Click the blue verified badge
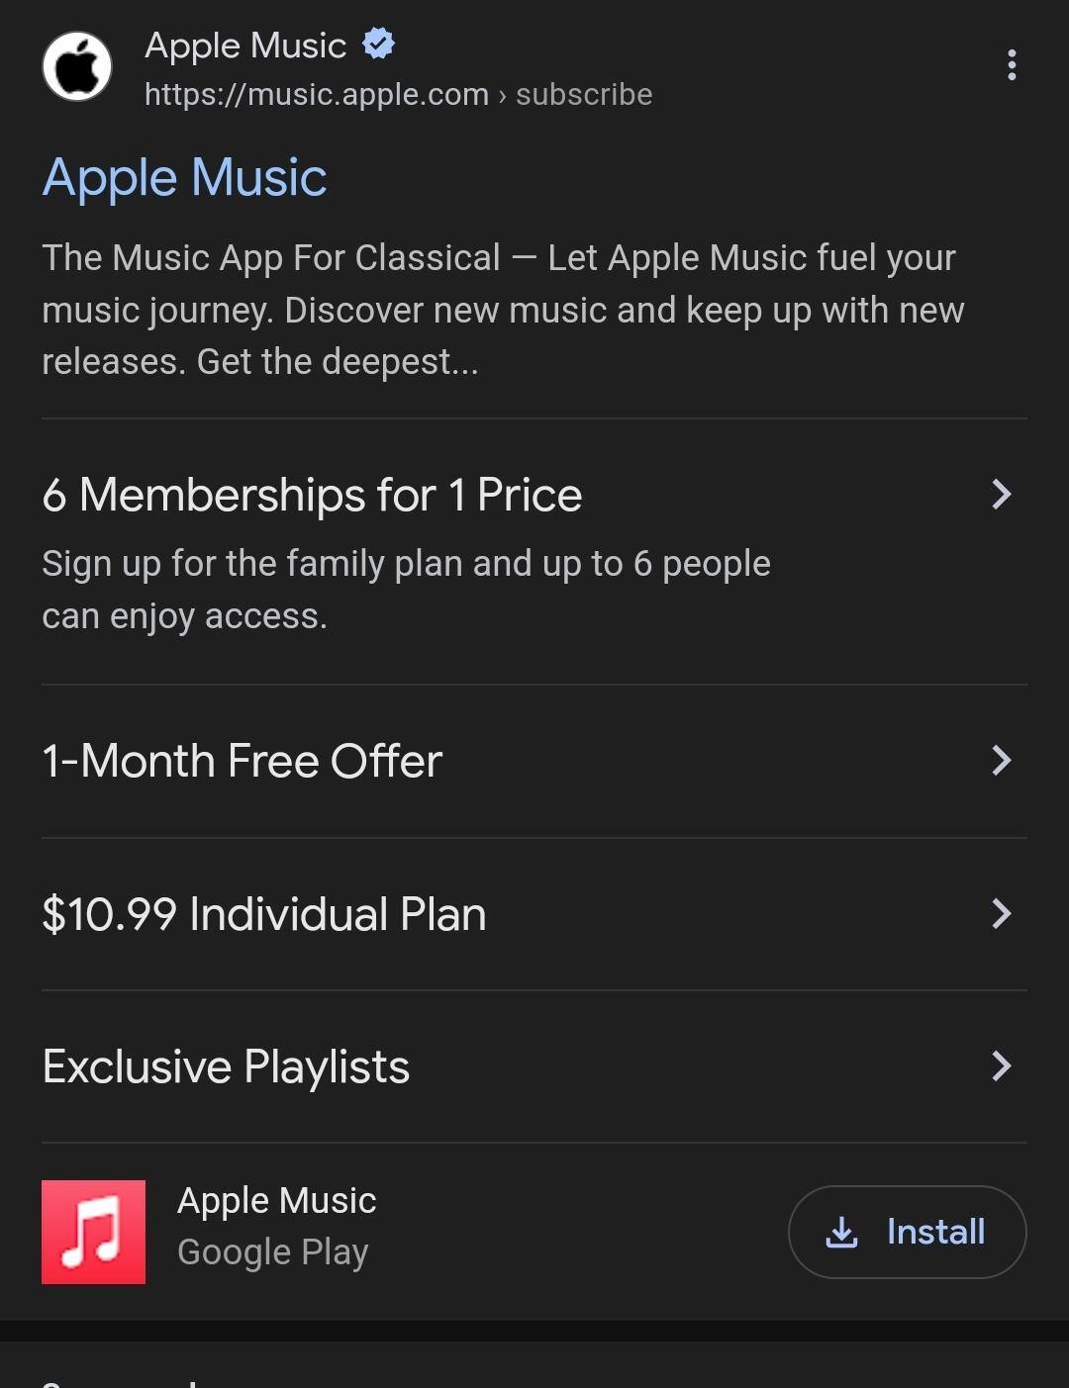This screenshot has height=1388, width=1069. 378,44
